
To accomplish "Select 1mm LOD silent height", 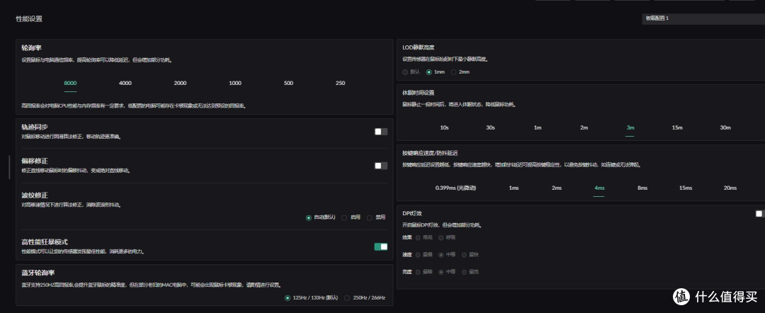I will (435, 72).
